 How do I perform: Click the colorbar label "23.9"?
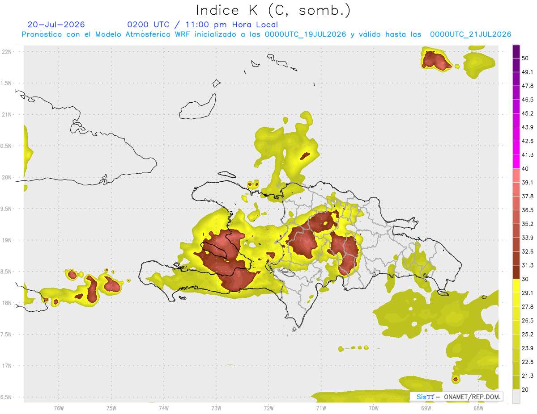tap(528, 348)
